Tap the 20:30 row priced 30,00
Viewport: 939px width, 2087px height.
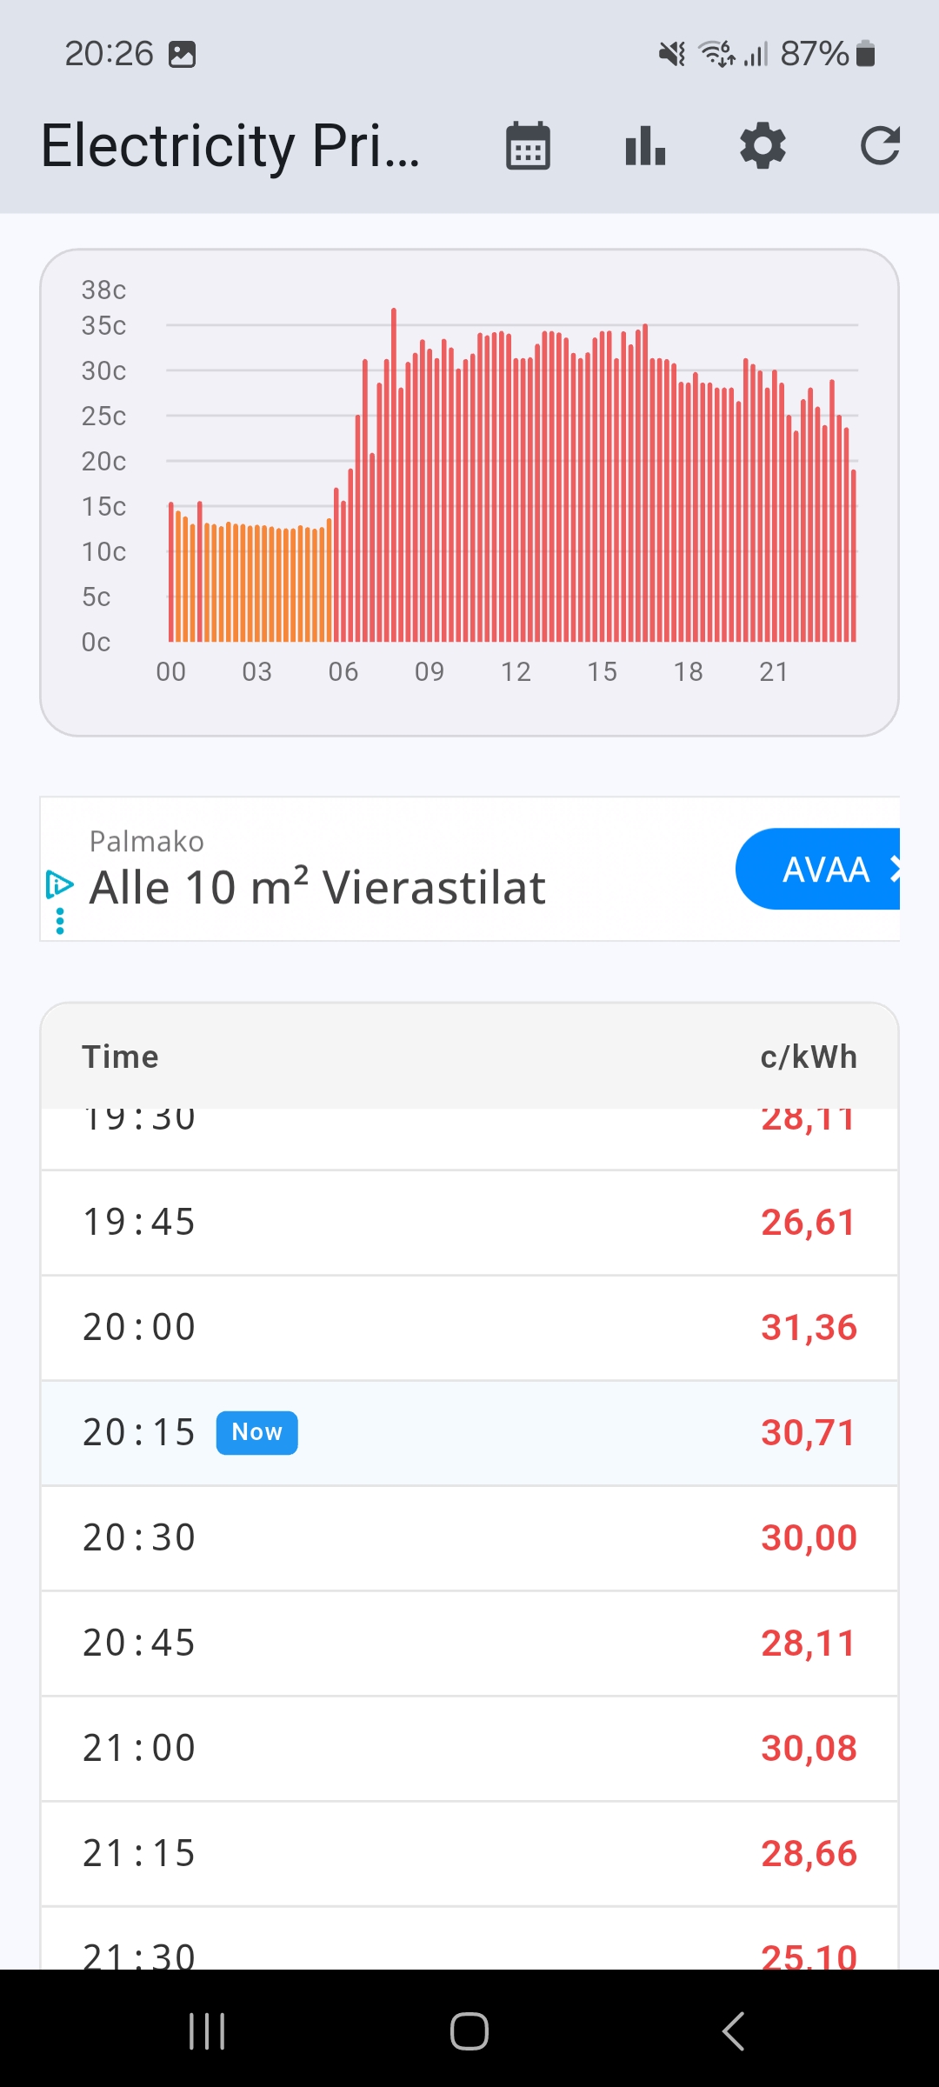[x=469, y=1537]
